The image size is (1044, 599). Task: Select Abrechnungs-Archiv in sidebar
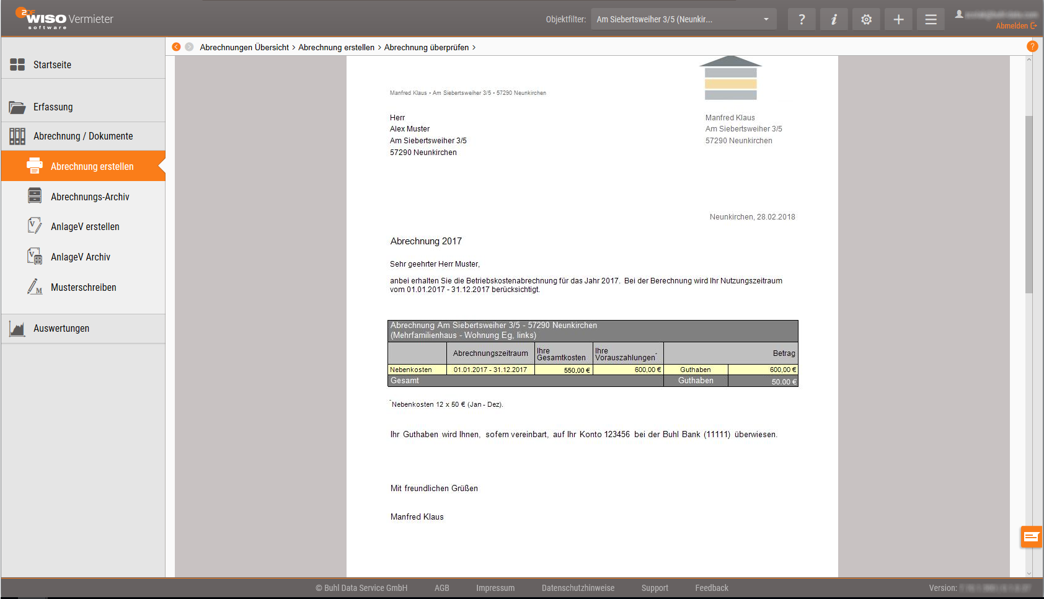90,197
